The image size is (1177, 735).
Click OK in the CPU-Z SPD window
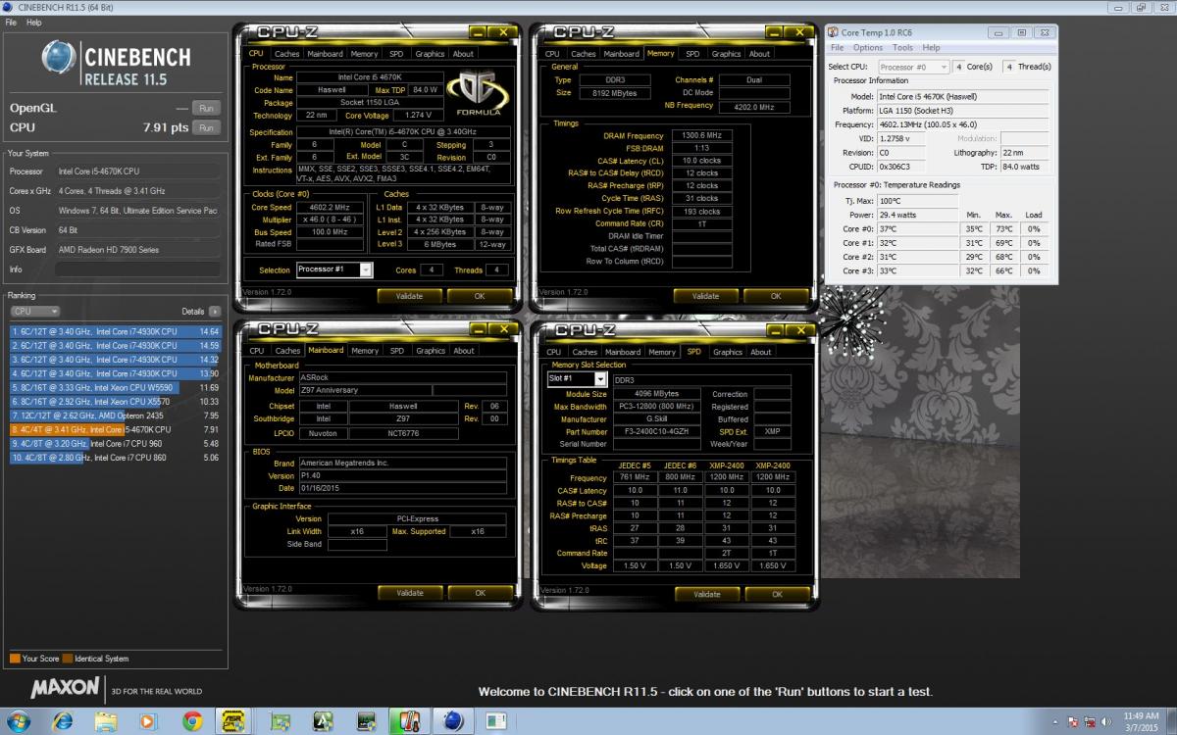(x=777, y=593)
